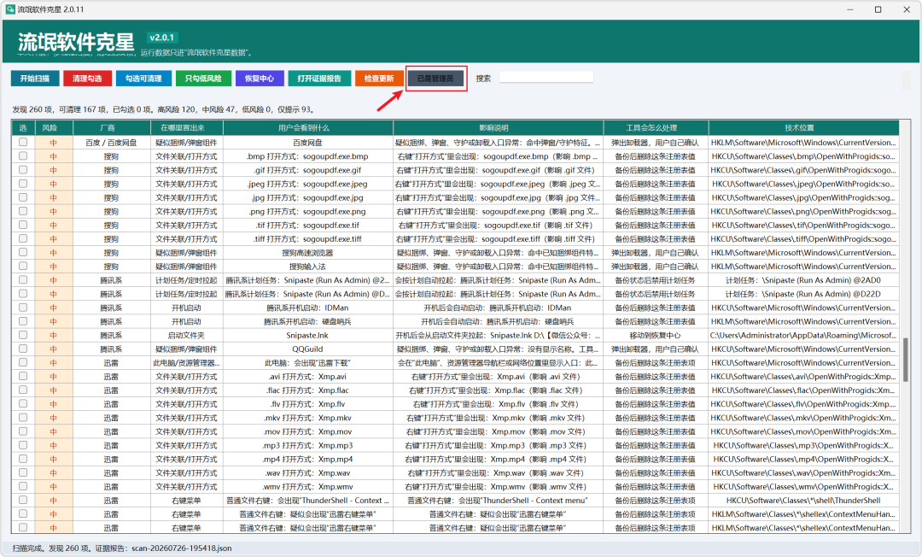Click the Snipaste (Run As Admin) @D22D task location cell
This screenshot has width=922, height=557.
point(804,294)
